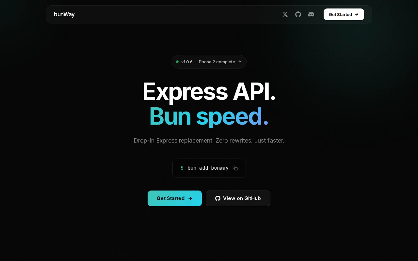
Task: Copy the bun add bunway command
Action: click(235, 168)
